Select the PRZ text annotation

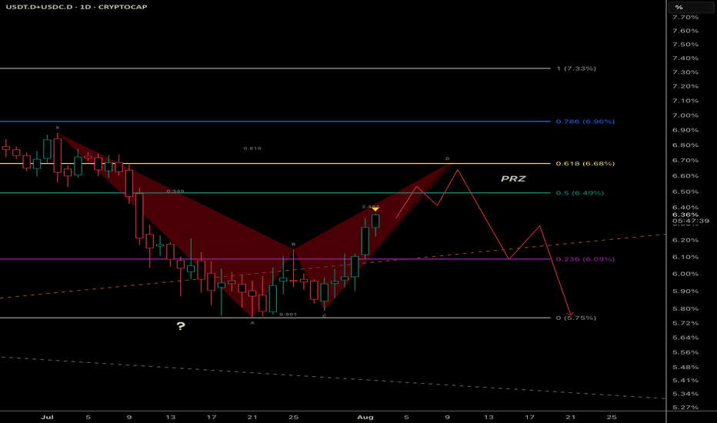[x=513, y=178]
